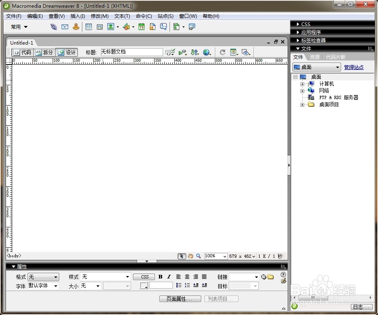The height and width of the screenshot is (315, 378).
Task: Click the Point to File target icon
Action: click(x=264, y=277)
